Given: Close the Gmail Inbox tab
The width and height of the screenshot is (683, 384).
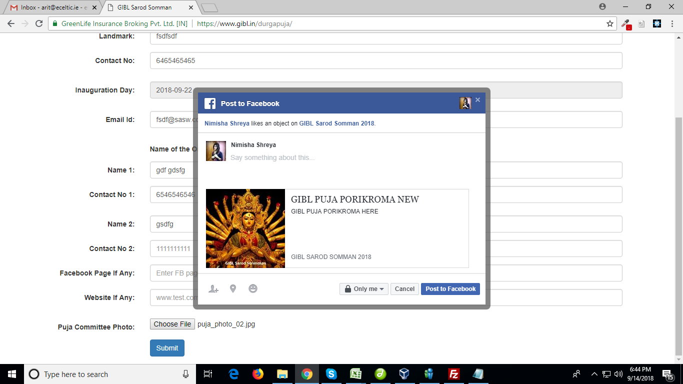Looking at the screenshot, I should 94,7.
